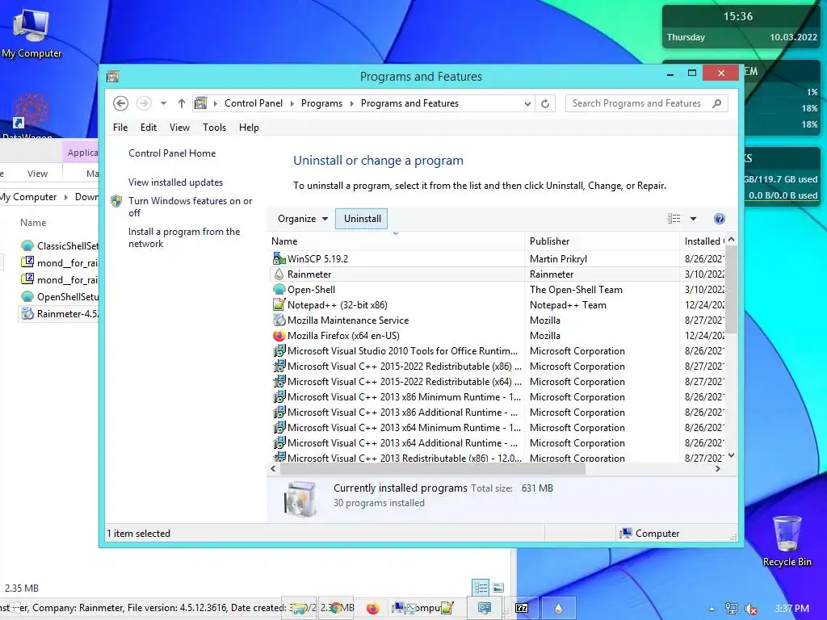The image size is (827, 620).
Task: Click the 7z icon on taskbar
Action: [x=522, y=609]
